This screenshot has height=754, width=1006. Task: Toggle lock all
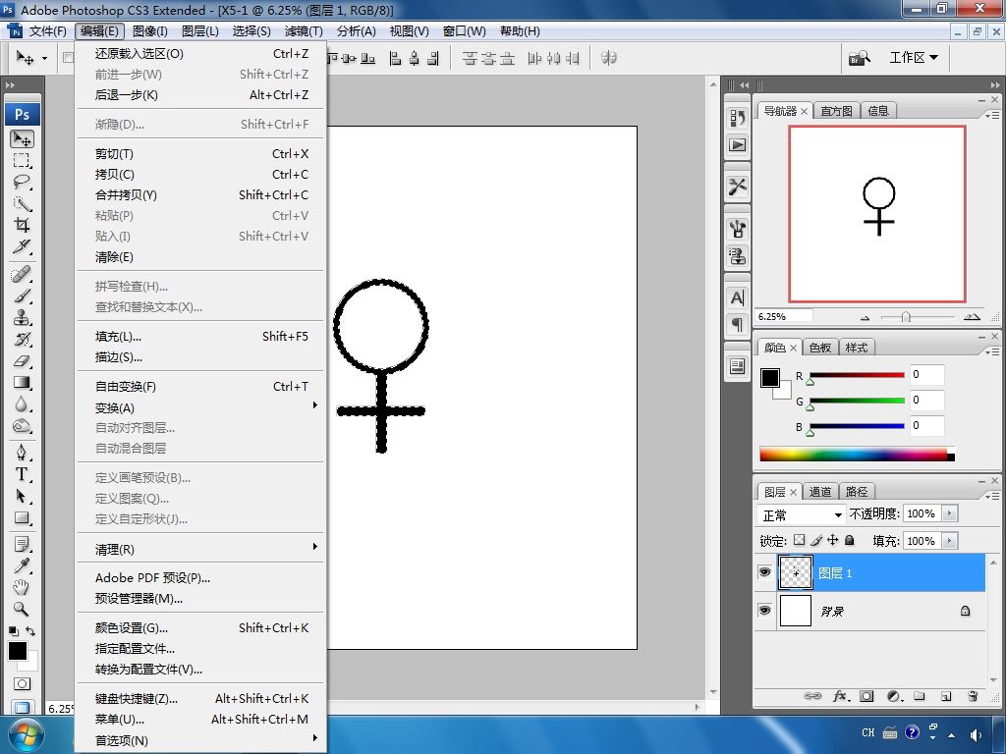click(850, 540)
